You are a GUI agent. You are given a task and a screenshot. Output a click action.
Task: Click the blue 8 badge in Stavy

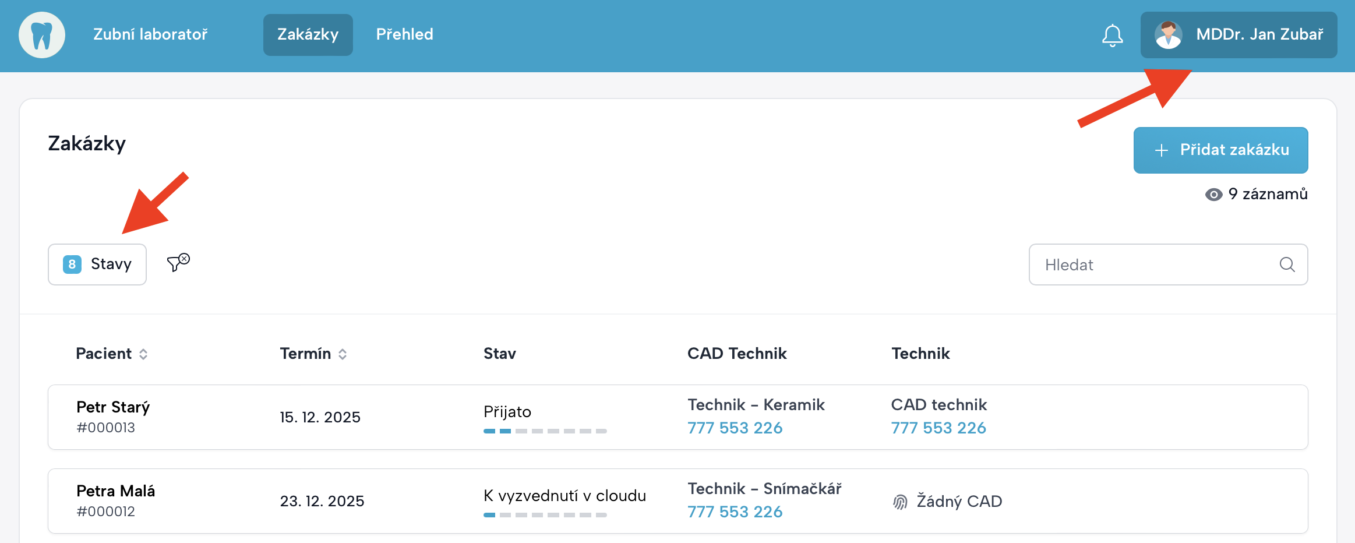click(72, 265)
